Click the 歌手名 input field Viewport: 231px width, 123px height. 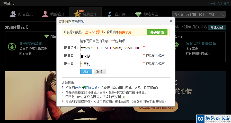coord(111,64)
